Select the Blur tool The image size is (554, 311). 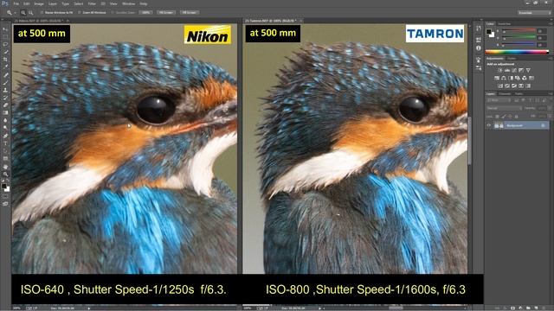(5, 120)
